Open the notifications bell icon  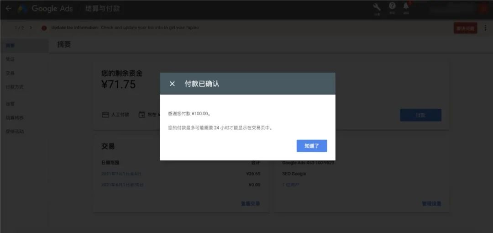coord(406,6)
